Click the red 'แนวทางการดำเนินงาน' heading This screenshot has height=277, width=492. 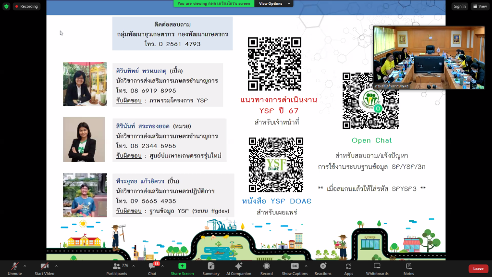click(x=279, y=100)
